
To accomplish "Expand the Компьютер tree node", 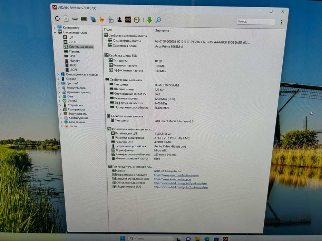I will point(55,27).
